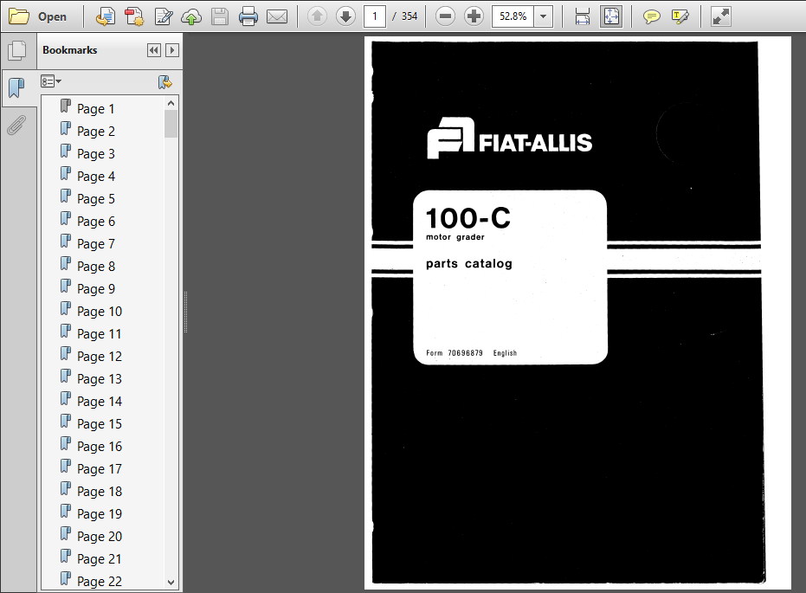806x593 pixels.
Task: Go to previous page arrow
Action: (317, 16)
